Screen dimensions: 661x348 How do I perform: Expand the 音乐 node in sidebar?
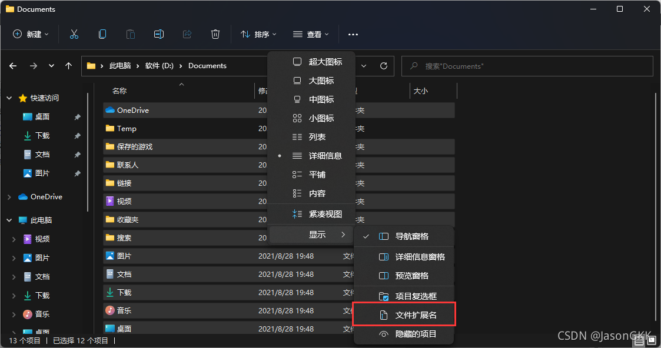pos(14,314)
